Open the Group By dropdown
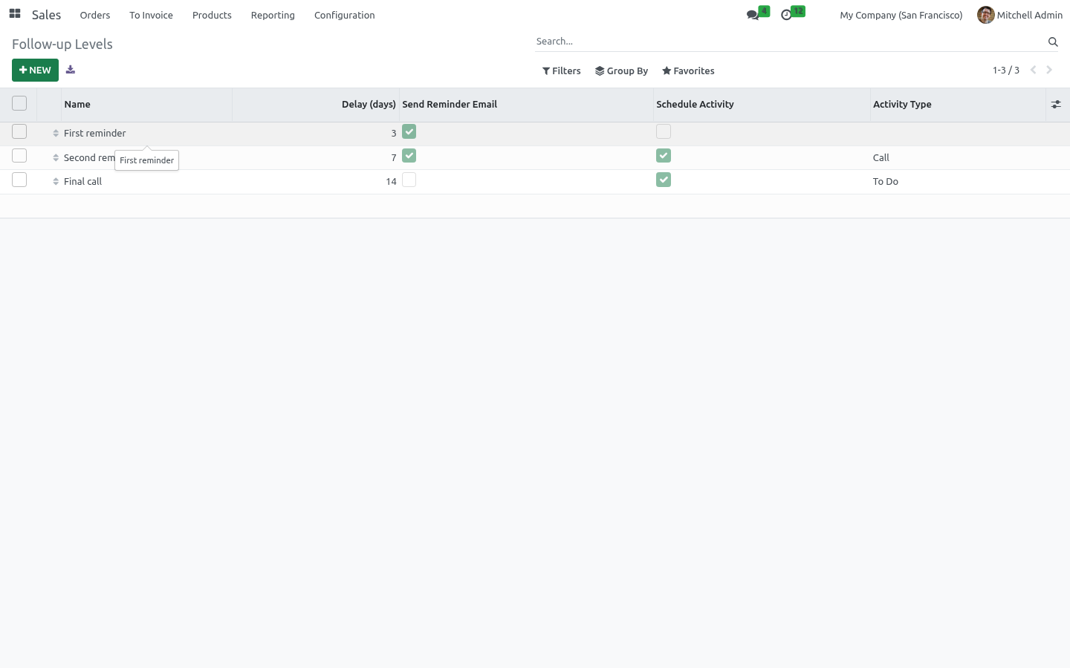This screenshot has height=668, width=1070. pos(622,71)
